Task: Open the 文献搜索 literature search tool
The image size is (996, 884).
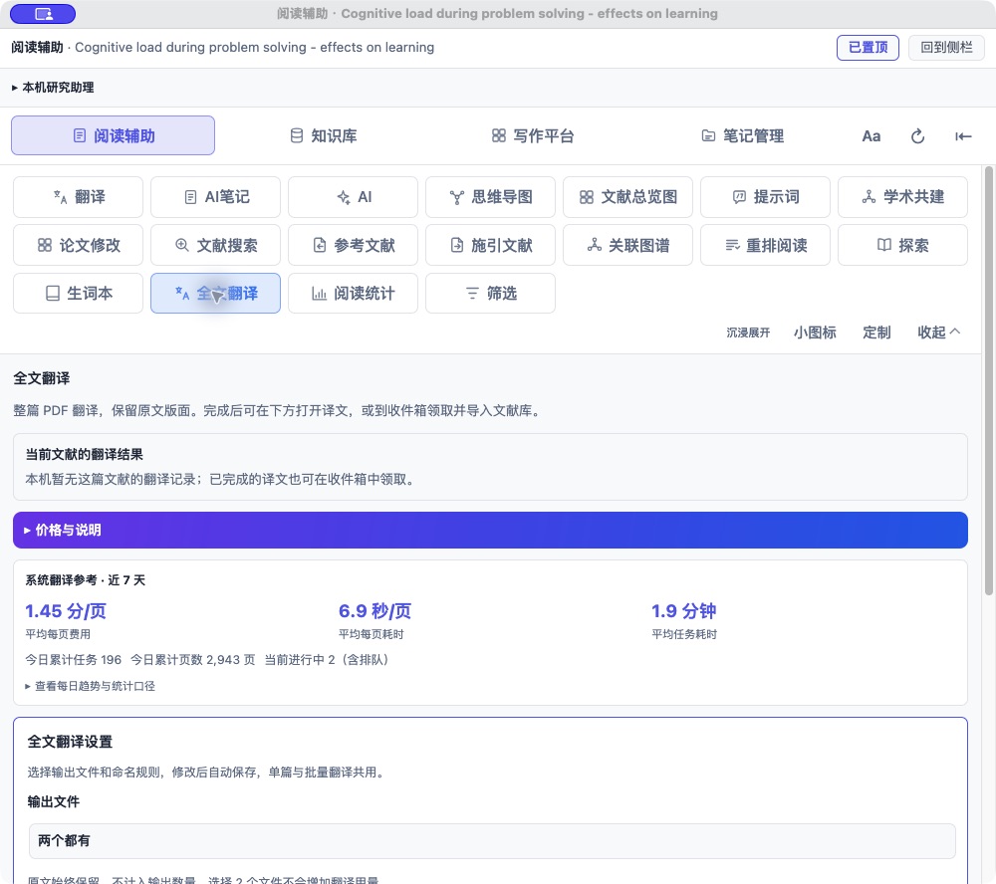Action: coord(215,245)
